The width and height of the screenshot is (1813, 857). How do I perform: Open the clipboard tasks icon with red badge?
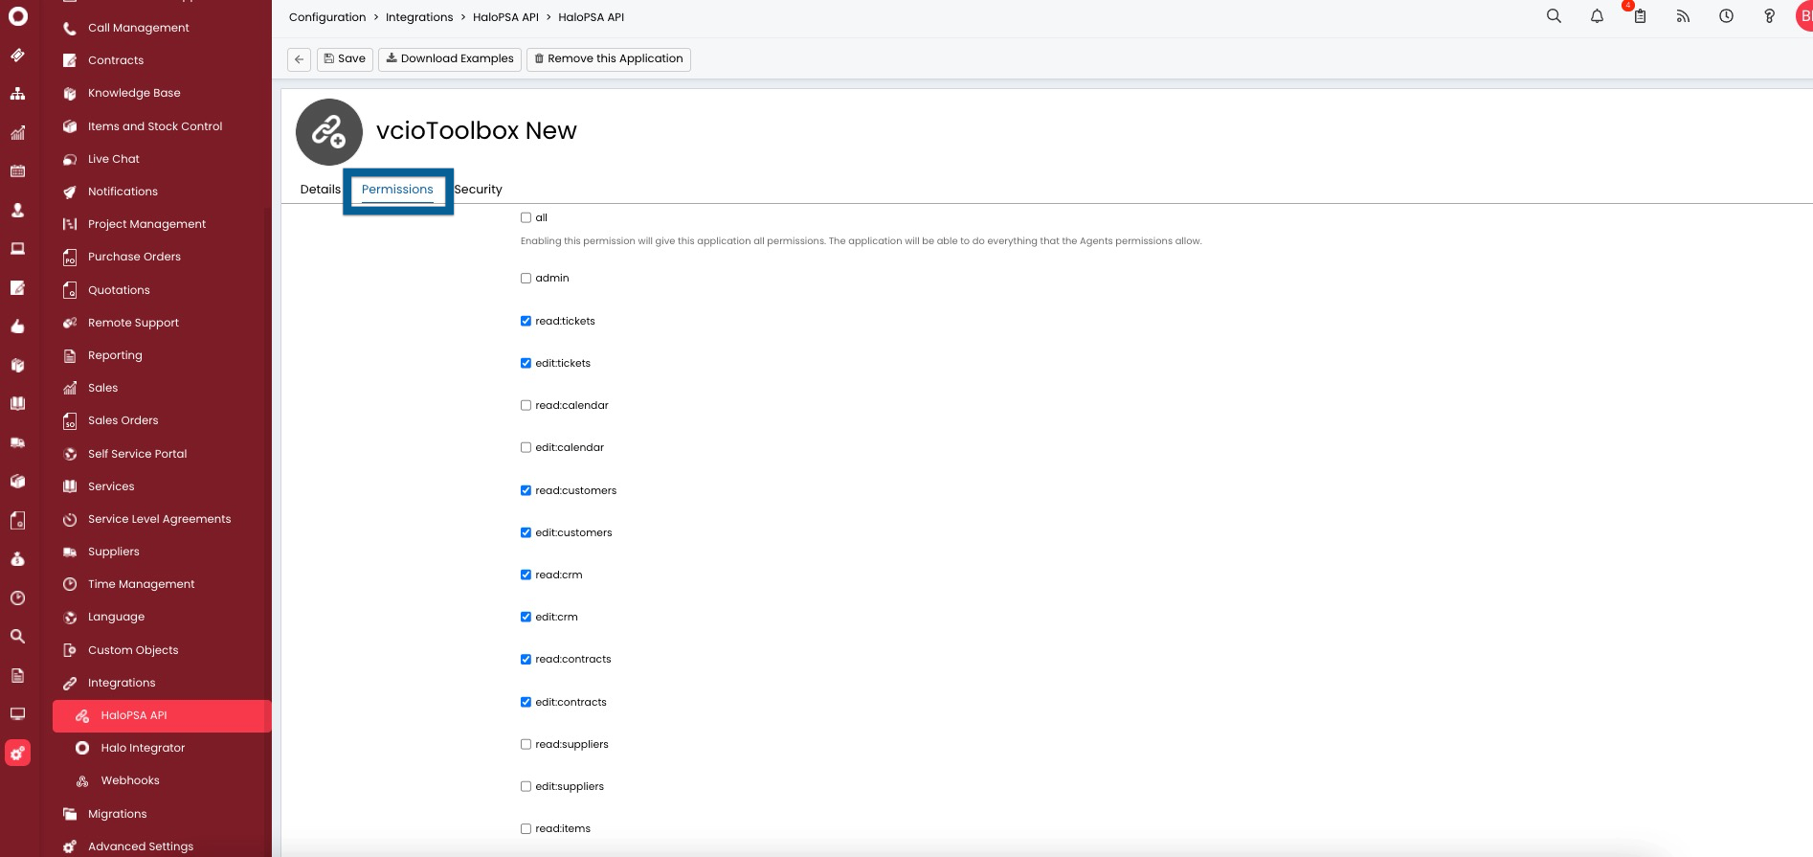tap(1640, 16)
